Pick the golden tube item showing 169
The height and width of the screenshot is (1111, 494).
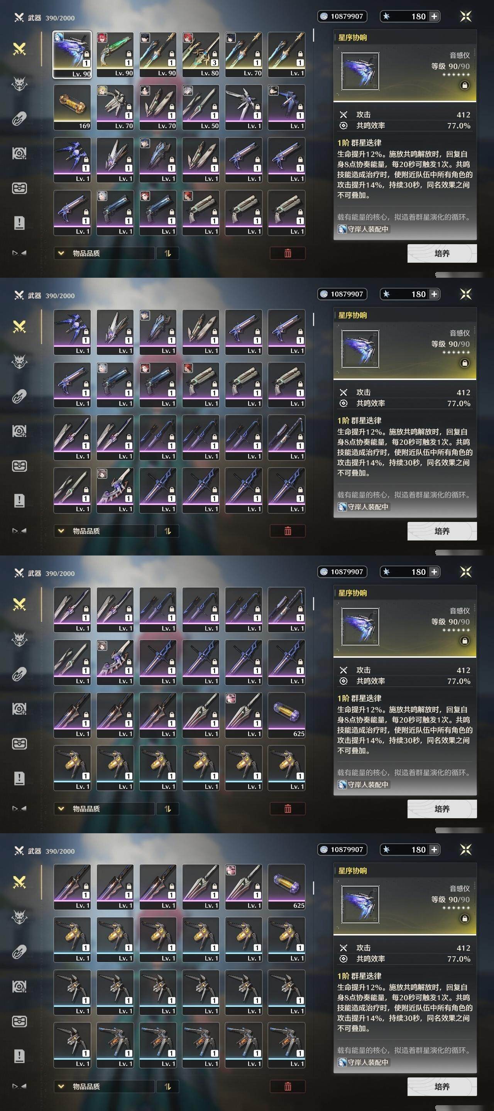72,107
